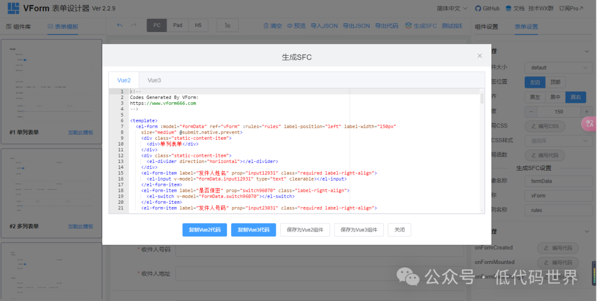Select the PC layout mode
The width and height of the screenshot is (597, 301).
pos(157,25)
